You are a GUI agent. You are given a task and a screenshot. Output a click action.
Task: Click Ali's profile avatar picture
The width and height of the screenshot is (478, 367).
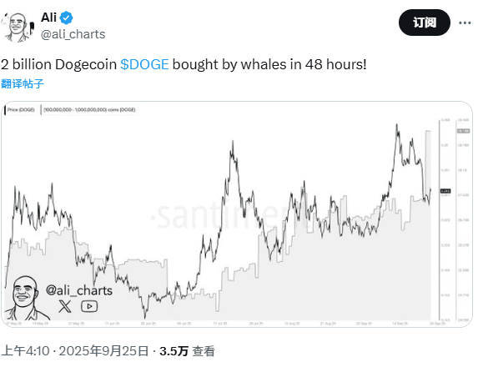[x=18, y=27]
